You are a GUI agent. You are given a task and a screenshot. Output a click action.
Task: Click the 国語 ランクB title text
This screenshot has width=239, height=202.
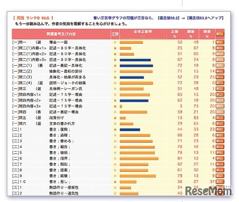(x=33, y=18)
